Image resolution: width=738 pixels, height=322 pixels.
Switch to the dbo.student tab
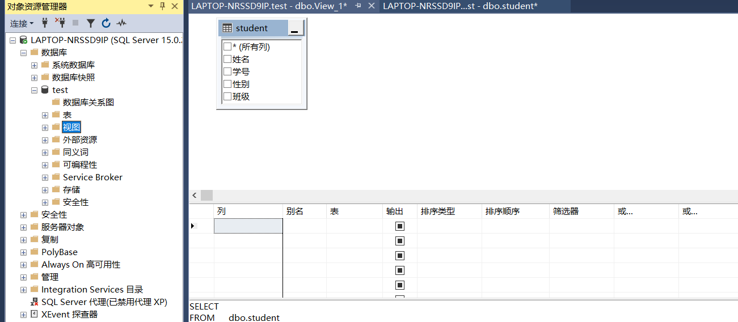(x=460, y=6)
